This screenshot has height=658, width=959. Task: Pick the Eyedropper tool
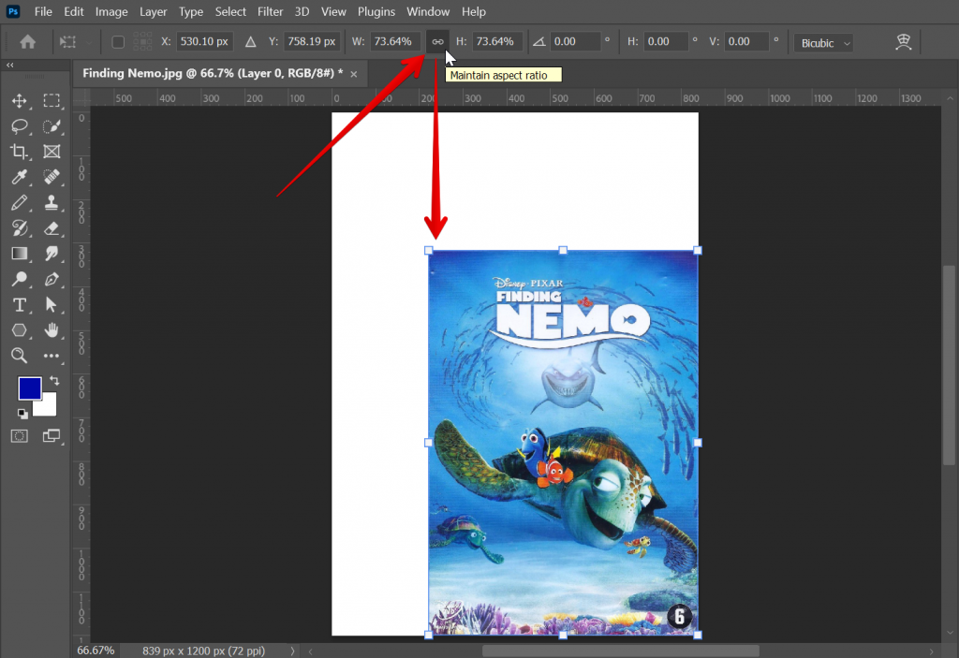(19, 177)
